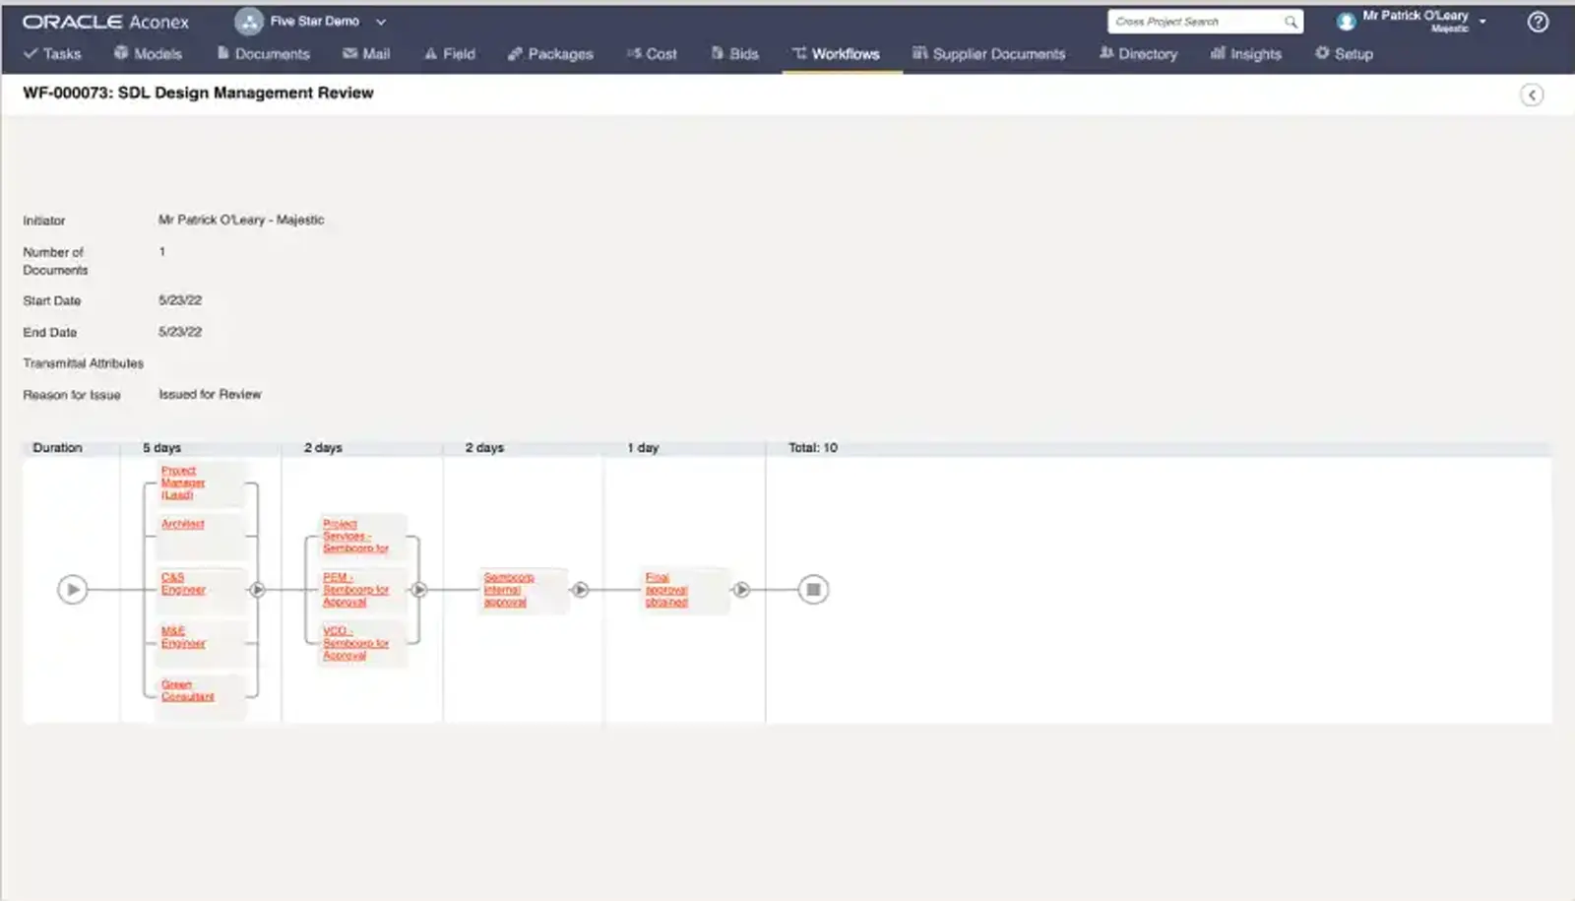1575x902 pixels.
Task: Expand the Five Star Demo project dropdown
Action: click(381, 22)
